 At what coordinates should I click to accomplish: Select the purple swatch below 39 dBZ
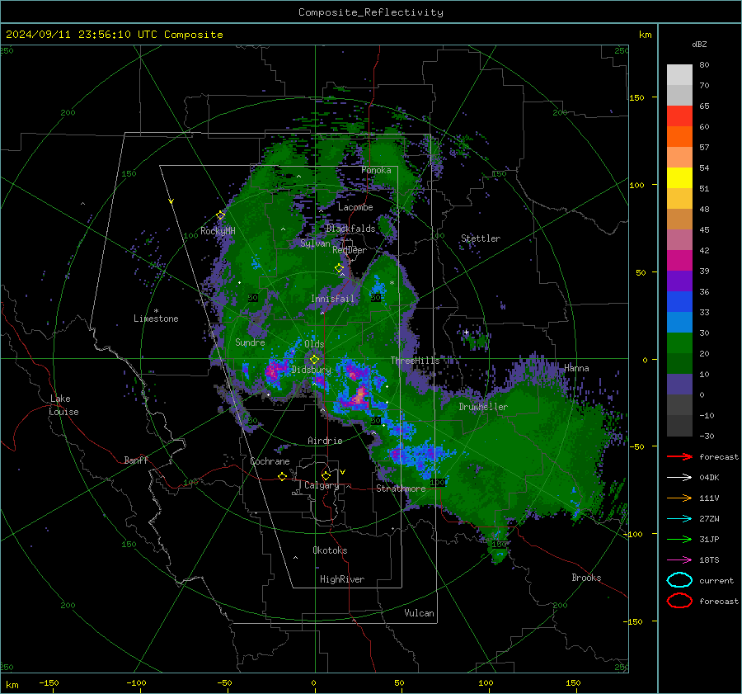click(x=679, y=281)
